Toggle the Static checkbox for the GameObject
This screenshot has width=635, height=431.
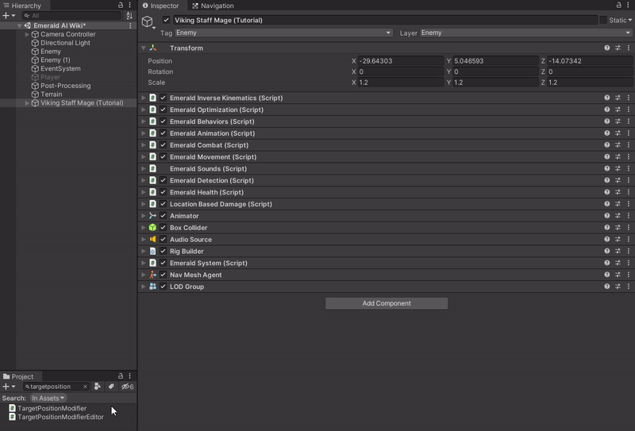pos(603,20)
